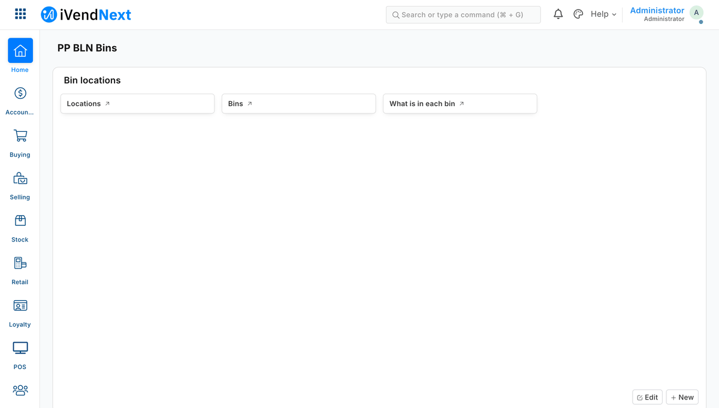Open the notifications bell

pyautogui.click(x=558, y=14)
